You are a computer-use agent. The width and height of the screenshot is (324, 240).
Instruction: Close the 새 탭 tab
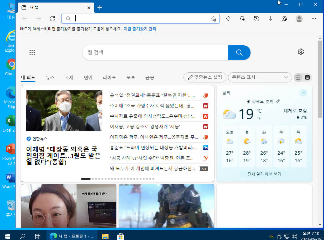pos(89,8)
